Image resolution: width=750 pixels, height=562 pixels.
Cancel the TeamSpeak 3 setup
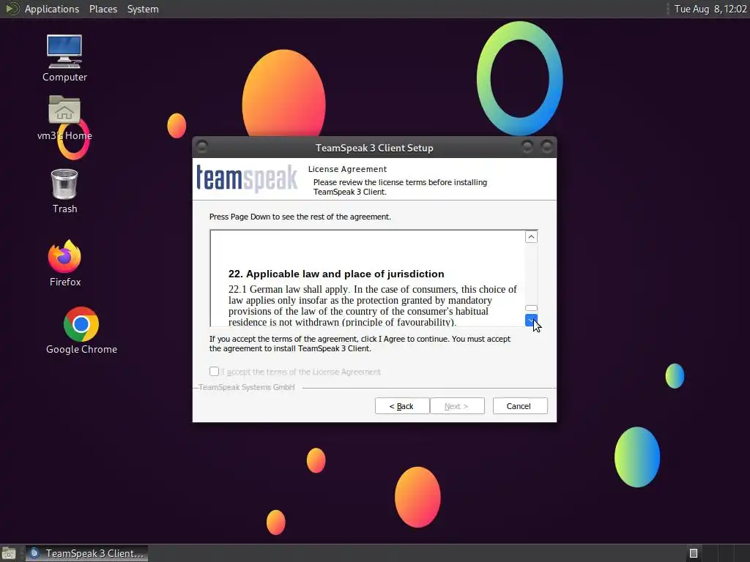tap(520, 405)
